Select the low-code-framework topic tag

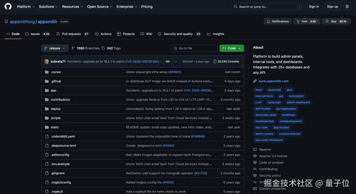click(x=269, y=140)
